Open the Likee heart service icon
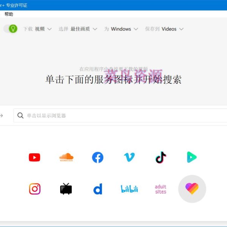This screenshot has width=227, height=227. (x=192, y=189)
